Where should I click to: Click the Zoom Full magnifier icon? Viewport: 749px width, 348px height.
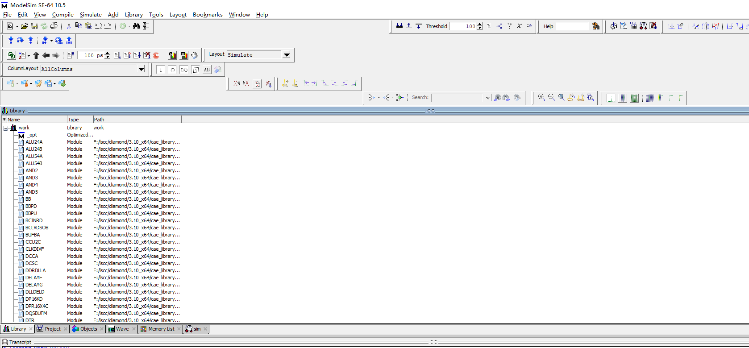[561, 98]
